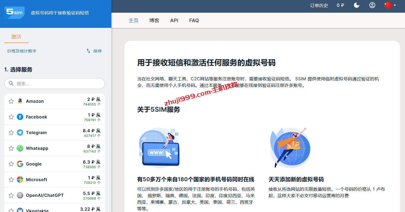This screenshot has height=212, width=405.
Task: Favorite Whatsapp with star
Action: (x=11, y=148)
